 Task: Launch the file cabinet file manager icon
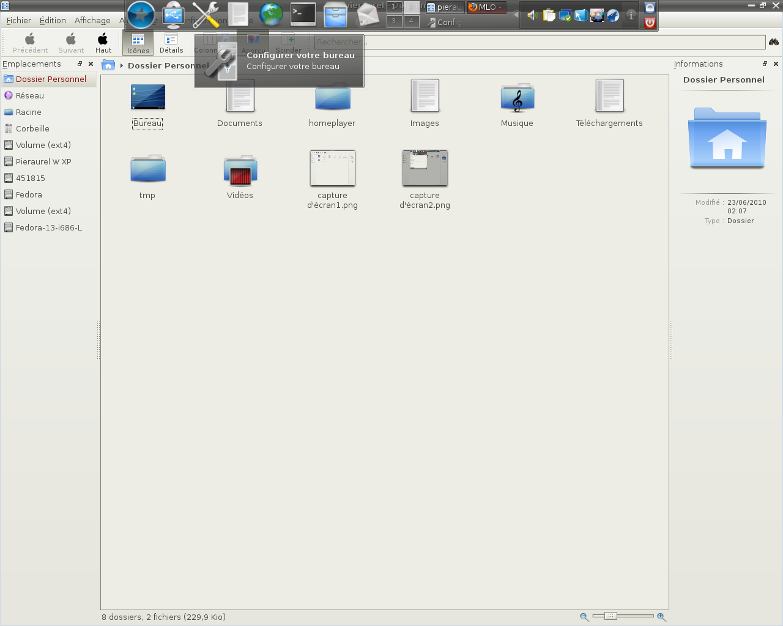335,15
